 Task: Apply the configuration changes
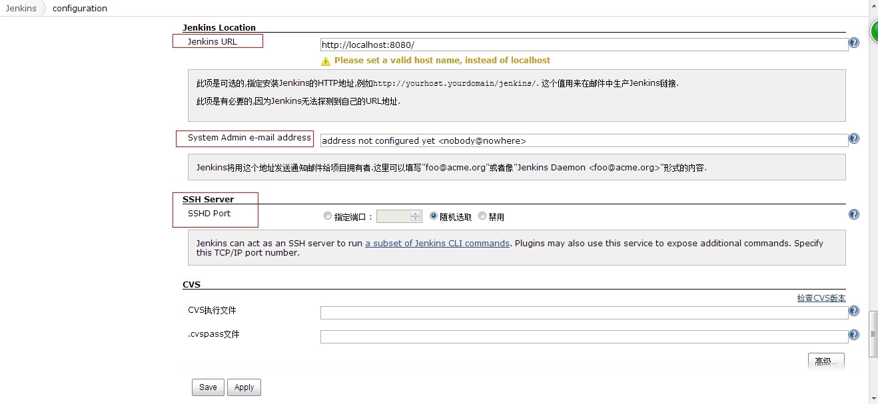pyautogui.click(x=244, y=387)
